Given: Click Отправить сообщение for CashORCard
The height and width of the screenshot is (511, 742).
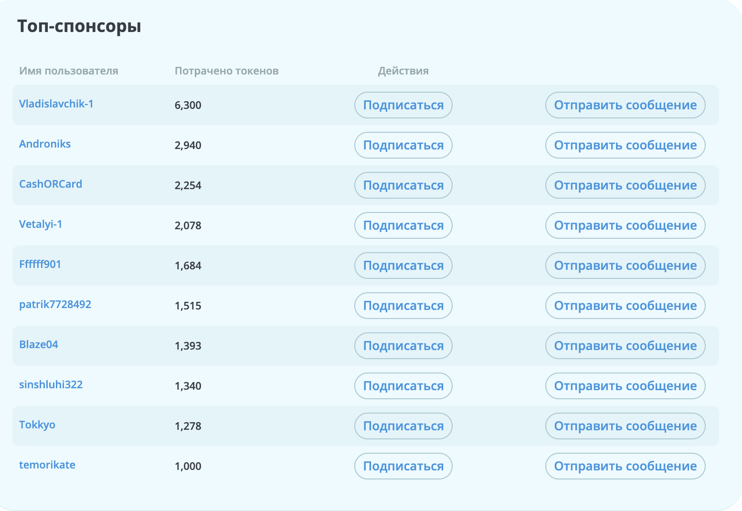Looking at the screenshot, I should (x=625, y=185).
